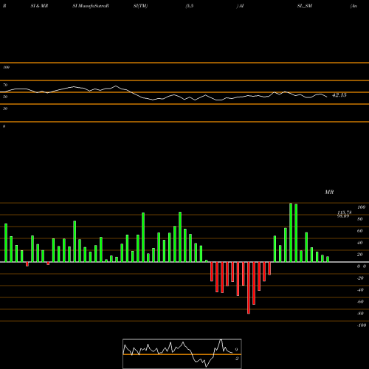The width and height of the screenshot is (369, 369).
Task: Click the -100 label on MR axis
Action: click(362, 325)
